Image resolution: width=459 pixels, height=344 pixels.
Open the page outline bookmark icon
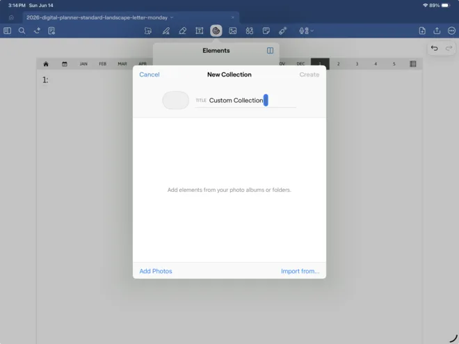(x=51, y=31)
